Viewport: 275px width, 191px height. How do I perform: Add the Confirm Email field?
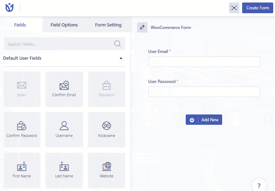[64, 89]
